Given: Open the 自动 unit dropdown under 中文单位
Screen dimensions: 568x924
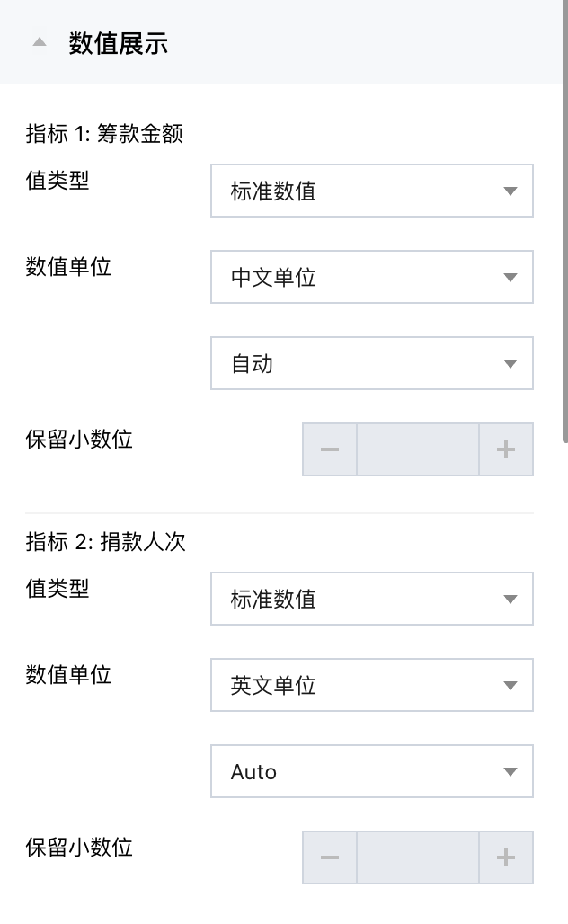Looking at the screenshot, I should (371, 363).
